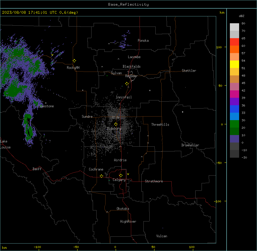Click the Stettler city label
Viewport: 257px width, 251px height.
pos(189,71)
